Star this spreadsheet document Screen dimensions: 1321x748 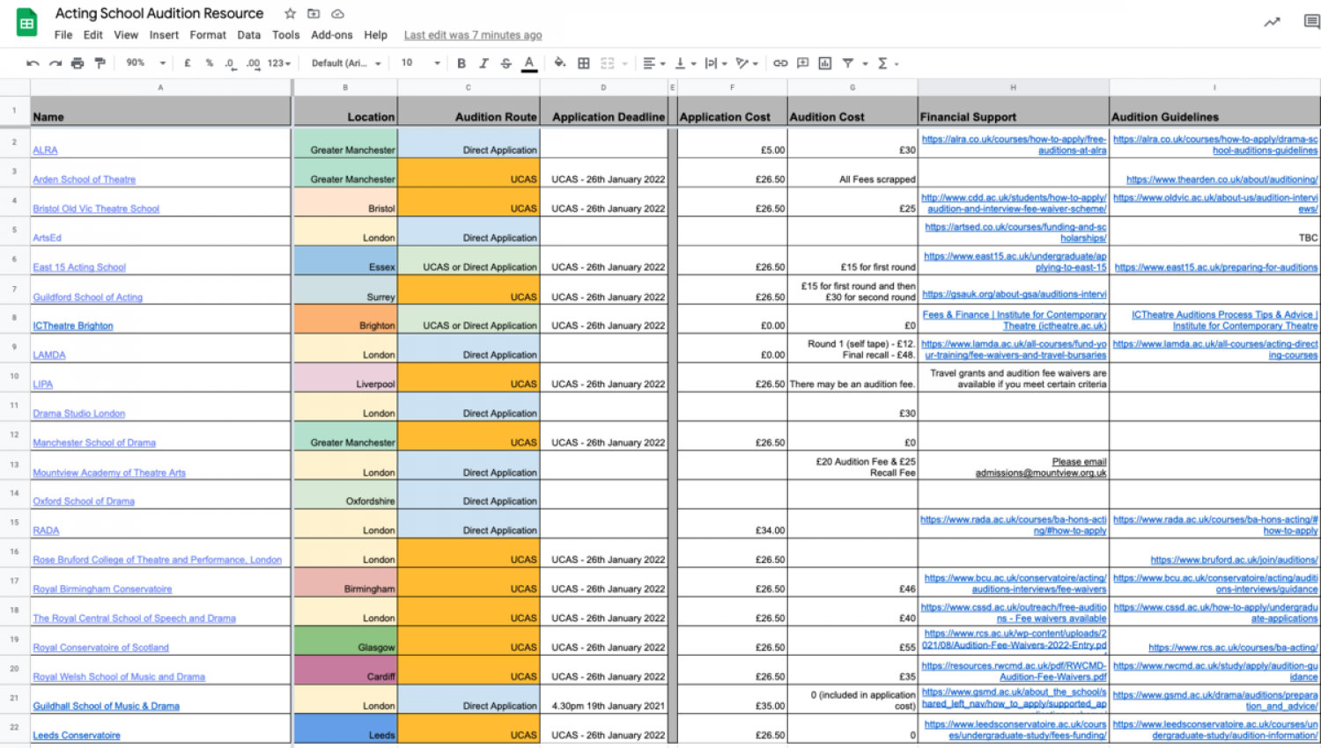pyautogui.click(x=290, y=14)
